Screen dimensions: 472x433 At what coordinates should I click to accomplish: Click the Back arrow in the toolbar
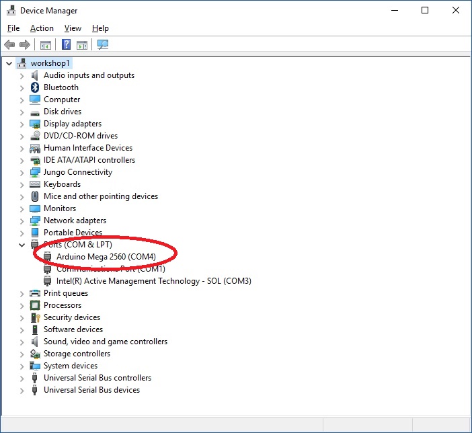[x=9, y=45]
